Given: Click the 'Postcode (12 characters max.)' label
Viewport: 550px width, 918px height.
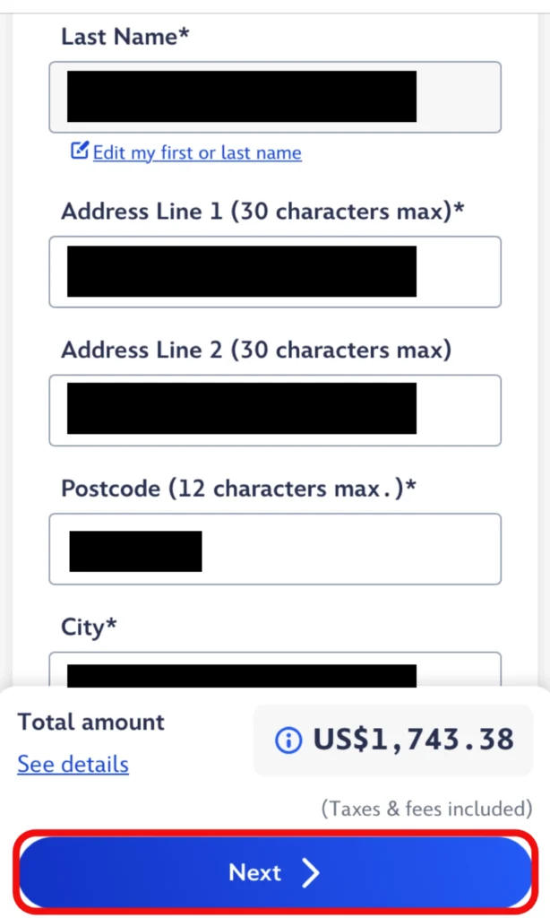Looking at the screenshot, I should (239, 489).
